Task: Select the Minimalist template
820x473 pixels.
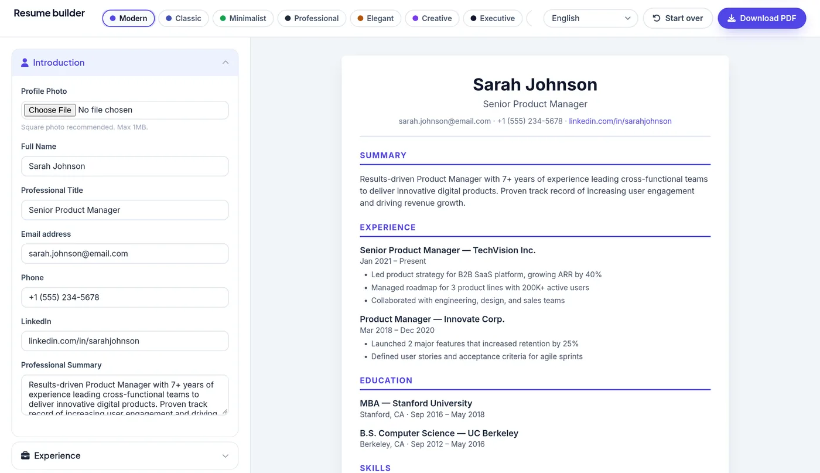Action: click(243, 19)
